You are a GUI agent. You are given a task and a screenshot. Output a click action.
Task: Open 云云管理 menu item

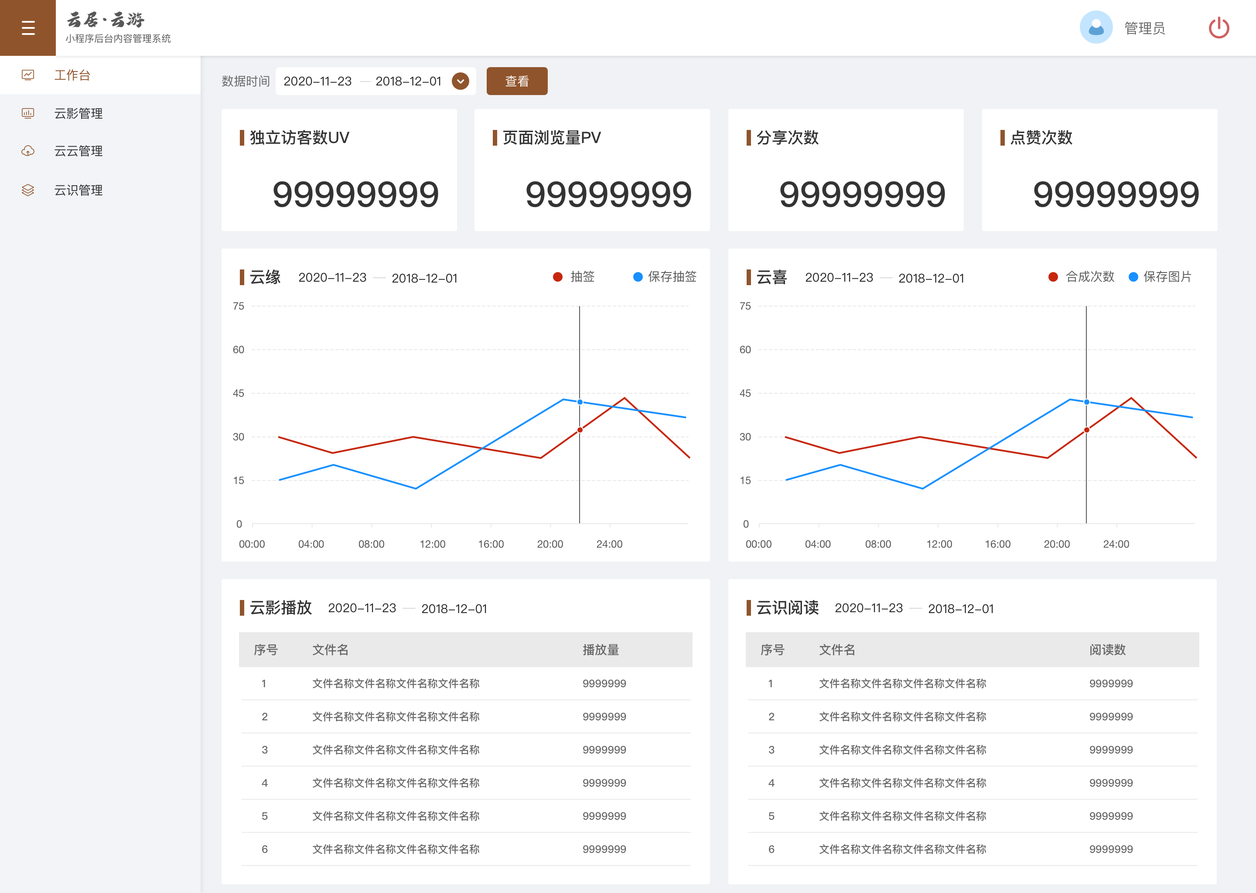tap(78, 151)
